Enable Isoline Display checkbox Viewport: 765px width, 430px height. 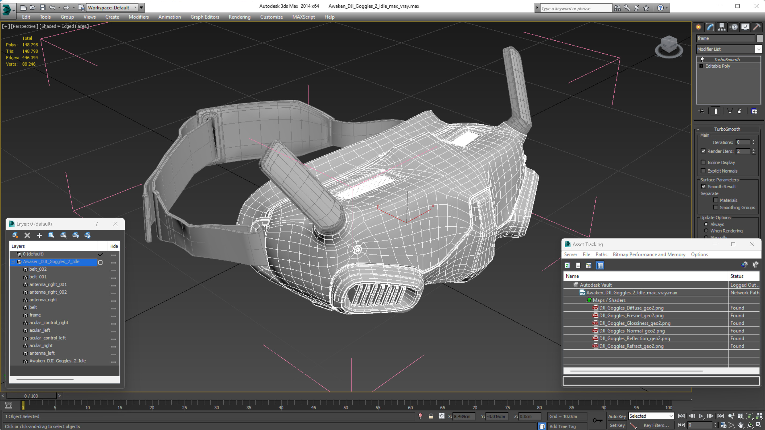click(x=703, y=162)
